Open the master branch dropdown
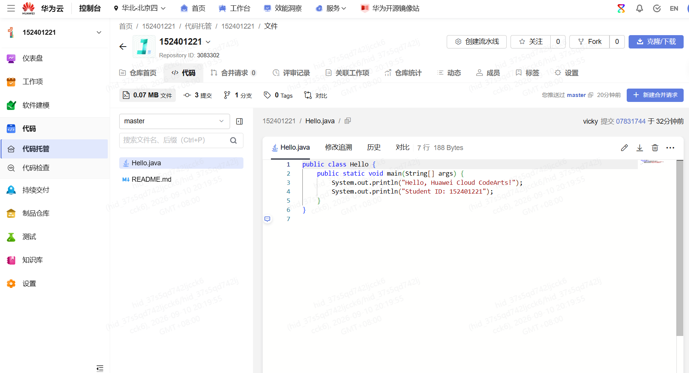The image size is (689, 373). (x=175, y=121)
